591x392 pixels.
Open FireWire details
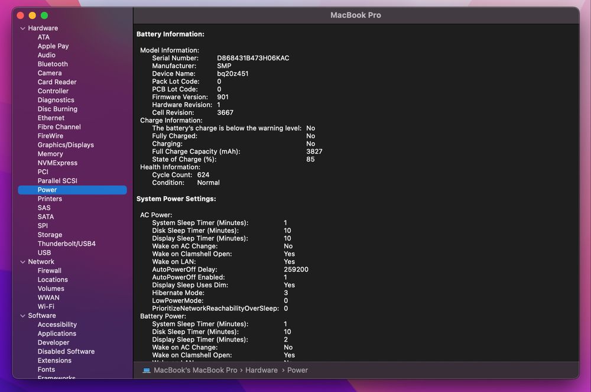pyautogui.click(x=50, y=136)
